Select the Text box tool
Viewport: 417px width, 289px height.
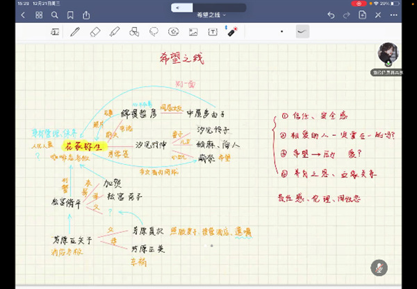pos(212,32)
